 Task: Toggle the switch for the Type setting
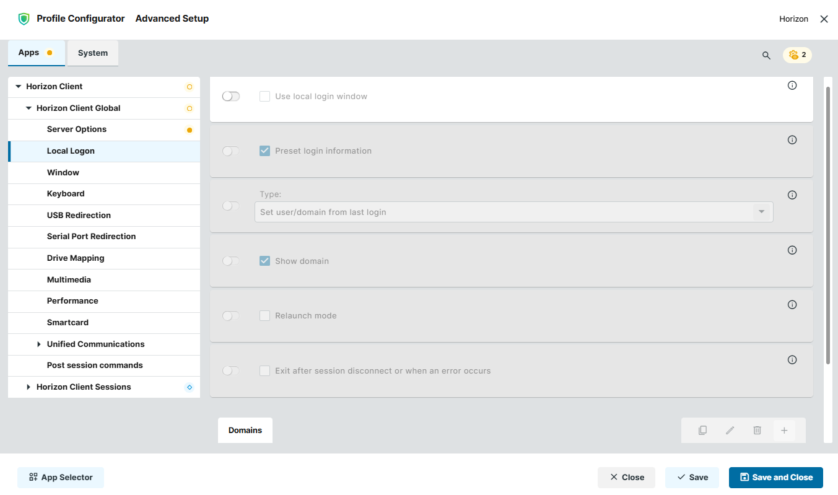231,206
